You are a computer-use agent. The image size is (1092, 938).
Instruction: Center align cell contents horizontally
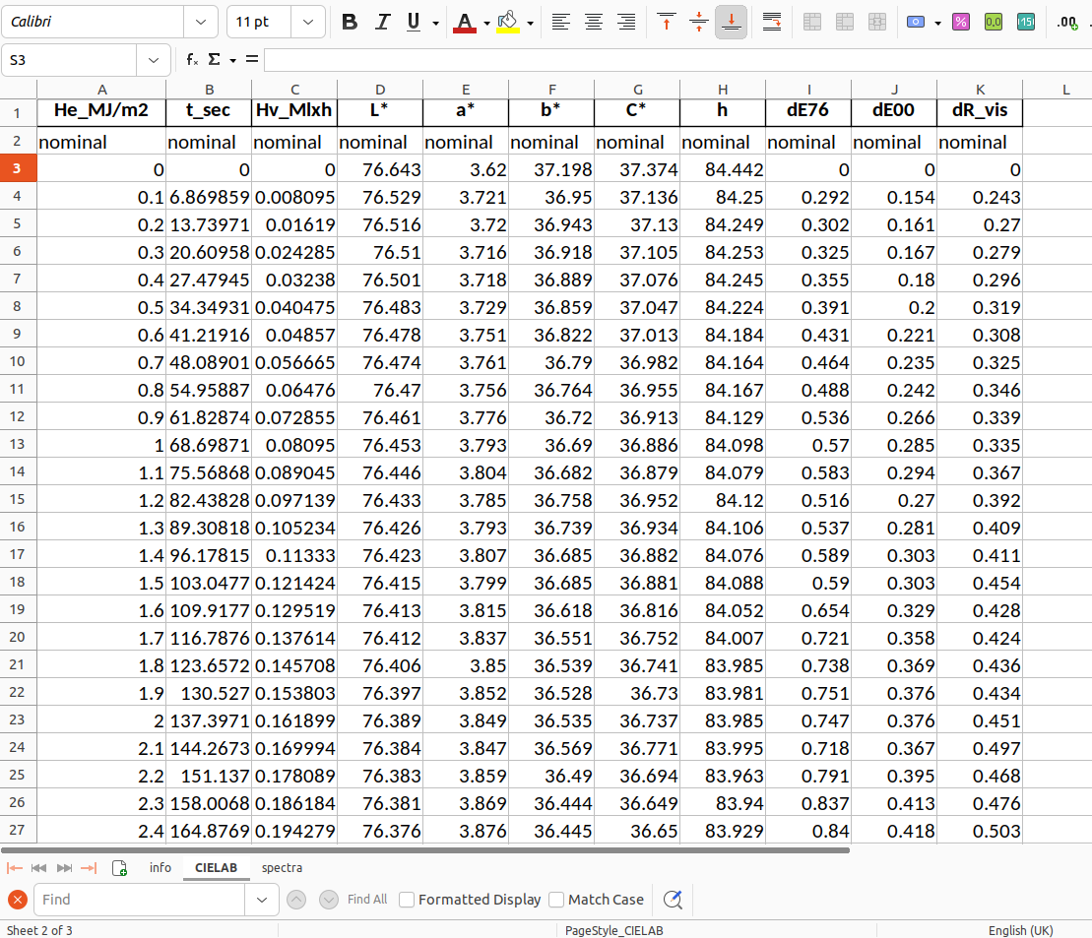point(594,22)
